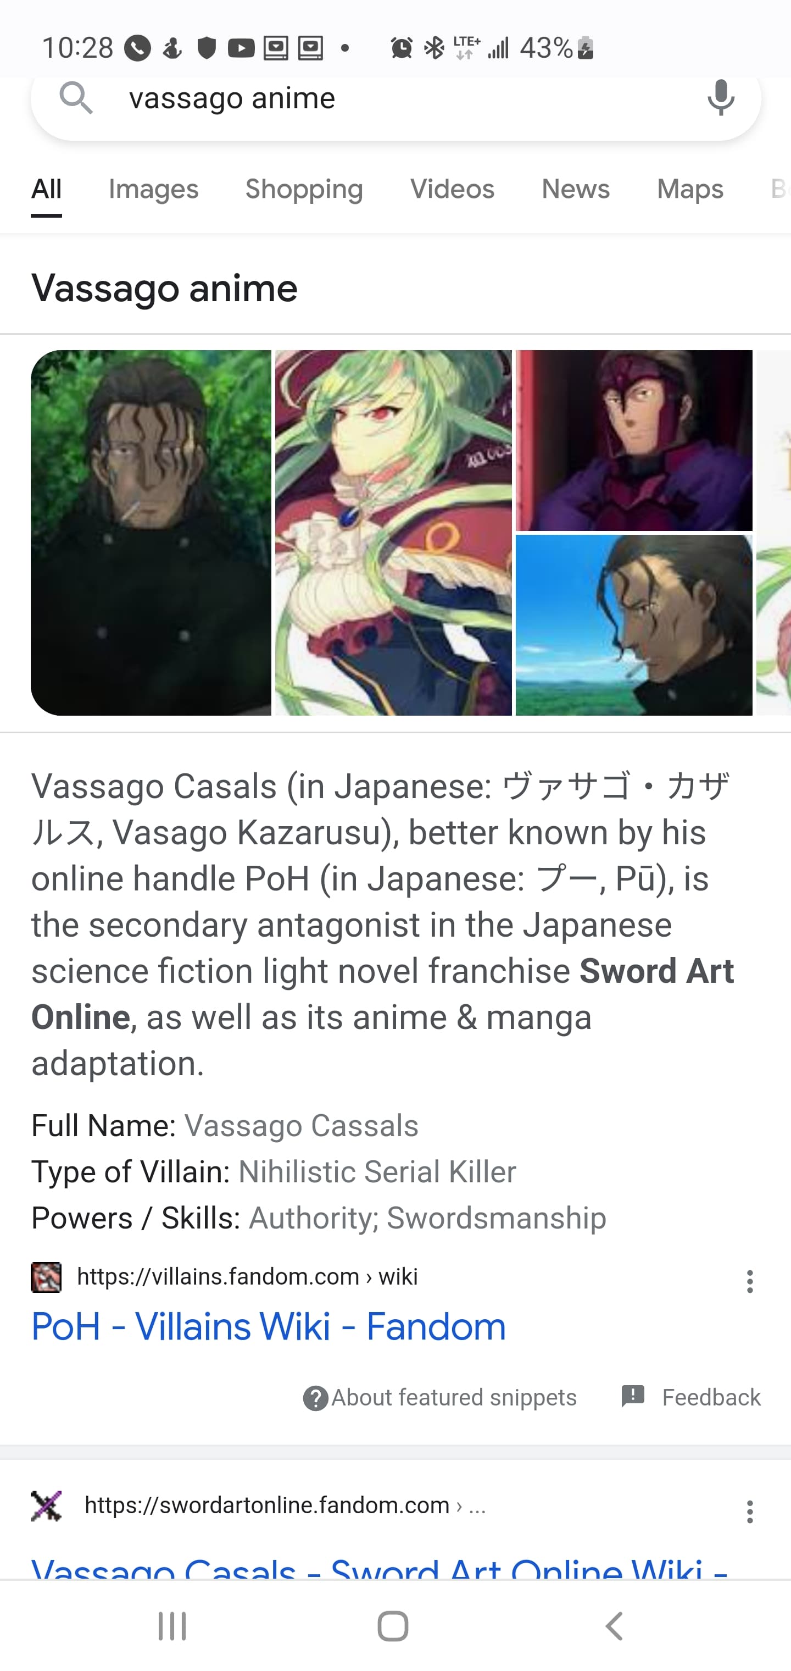This screenshot has width=791, height=1671.
Task: Open About featured snippets link
Action: click(x=454, y=1397)
